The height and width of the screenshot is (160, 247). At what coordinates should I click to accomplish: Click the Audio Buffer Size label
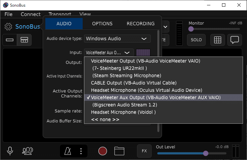coord(64,121)
